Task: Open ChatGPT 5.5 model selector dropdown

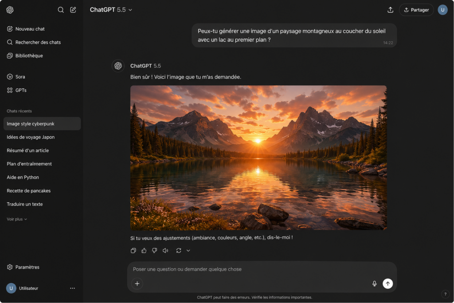Action: click(111, 10)
